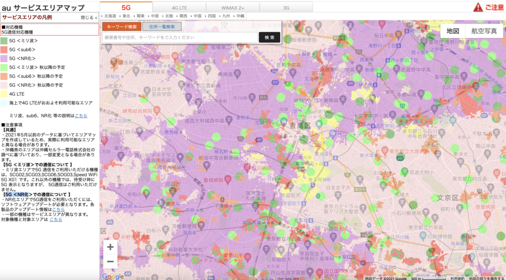The image size is (506, 280).
Task: Click the purple 5G <NR化> legend swatch
Action: 4,59
